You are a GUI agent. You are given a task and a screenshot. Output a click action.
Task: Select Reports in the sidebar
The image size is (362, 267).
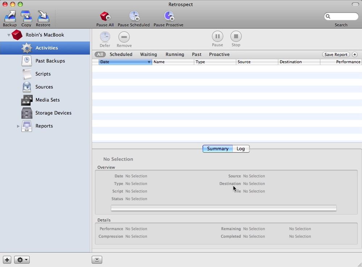45,126
